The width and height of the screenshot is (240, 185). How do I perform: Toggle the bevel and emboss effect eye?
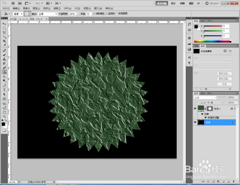point(205,117)
